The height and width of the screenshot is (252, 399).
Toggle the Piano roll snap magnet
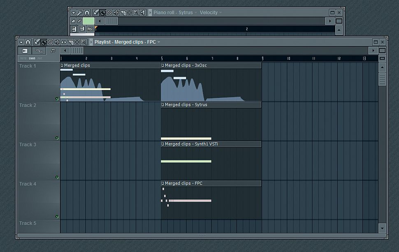pyautogui.click(x=87, y=12)
